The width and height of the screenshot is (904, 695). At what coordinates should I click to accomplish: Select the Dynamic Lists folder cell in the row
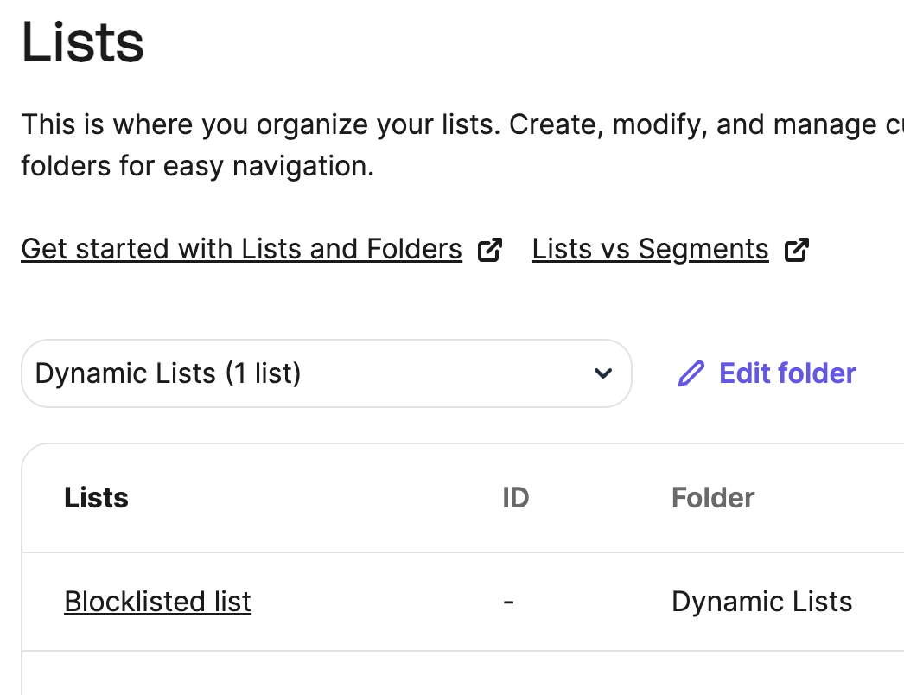[761, 602]
